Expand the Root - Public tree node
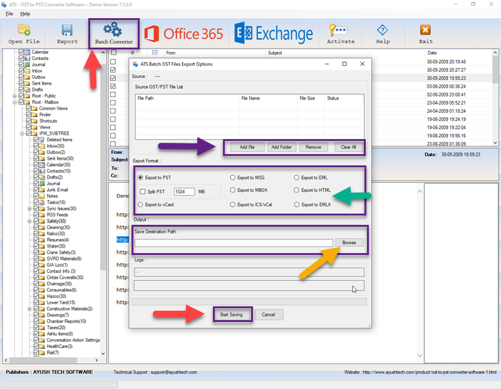501x389 pixels. coord(13,96)
